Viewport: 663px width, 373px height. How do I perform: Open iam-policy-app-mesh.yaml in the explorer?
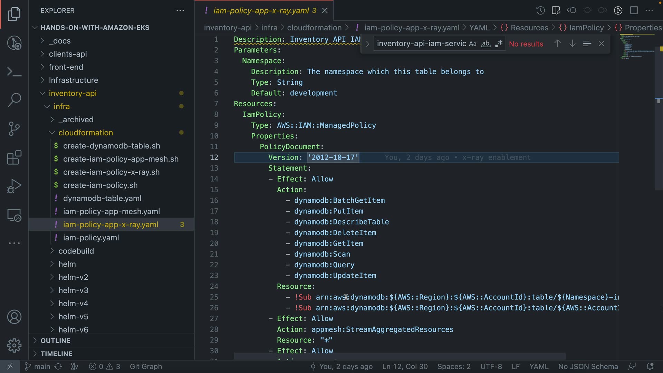click(111, 211)
